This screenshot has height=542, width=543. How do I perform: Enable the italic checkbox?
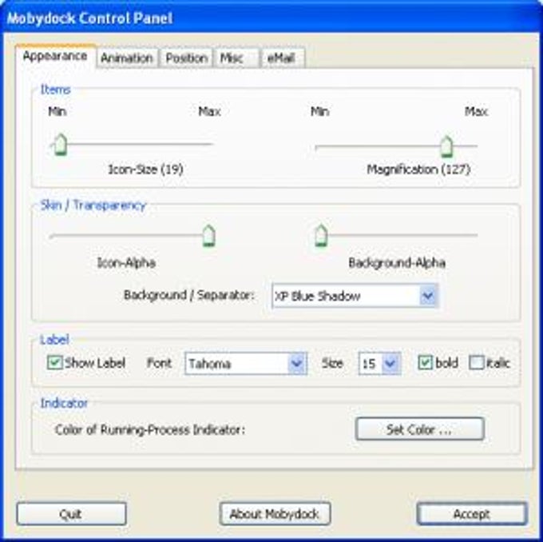pos(476,363)
